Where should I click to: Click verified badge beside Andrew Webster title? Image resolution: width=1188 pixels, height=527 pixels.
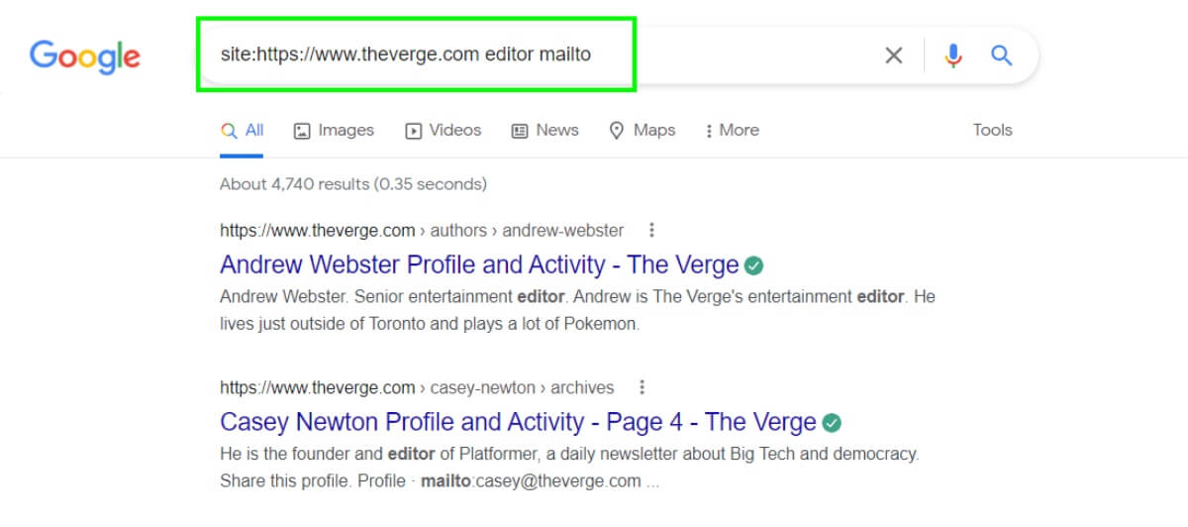754,265
